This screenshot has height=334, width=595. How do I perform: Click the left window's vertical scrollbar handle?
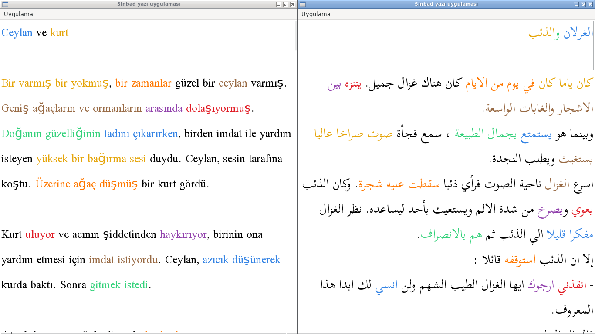click(296, 36)
